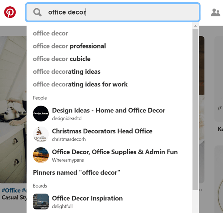Click Pinners named "office decor"
Screen dimensions: 223x213
pos(77,172)
